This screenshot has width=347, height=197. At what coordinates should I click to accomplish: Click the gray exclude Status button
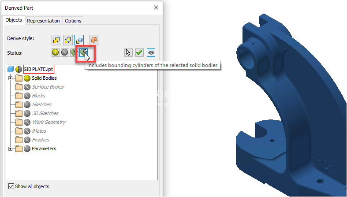tap(65, 52)
